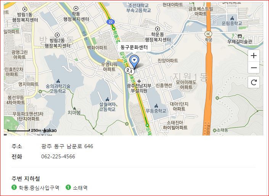Zoom in with the plus button

pos(254,56)
